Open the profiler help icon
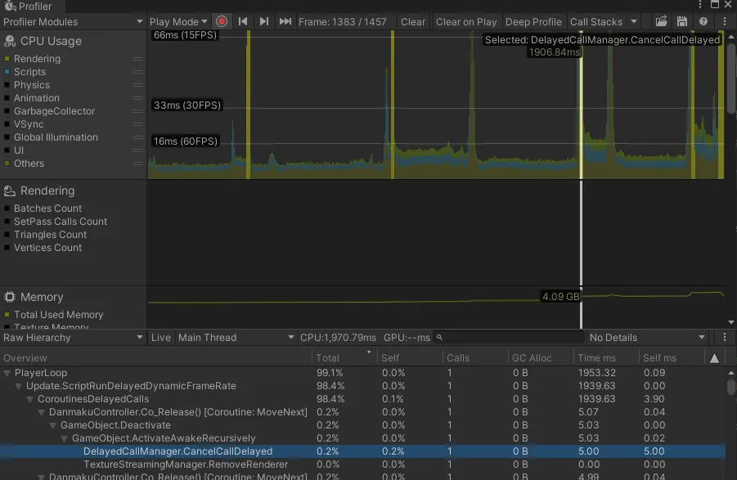Image resolution: width=737 pixels, height=480 pixels. tap(703, 22)
